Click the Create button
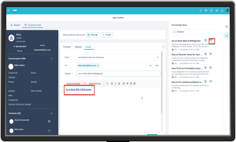This screenshot has height=142, width=236. click(x=107, y=35)
